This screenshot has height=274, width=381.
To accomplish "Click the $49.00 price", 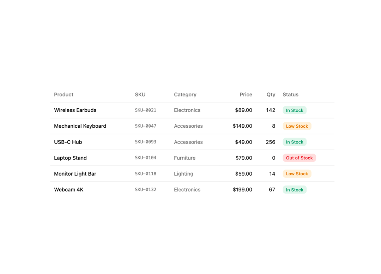I will 243,142.
